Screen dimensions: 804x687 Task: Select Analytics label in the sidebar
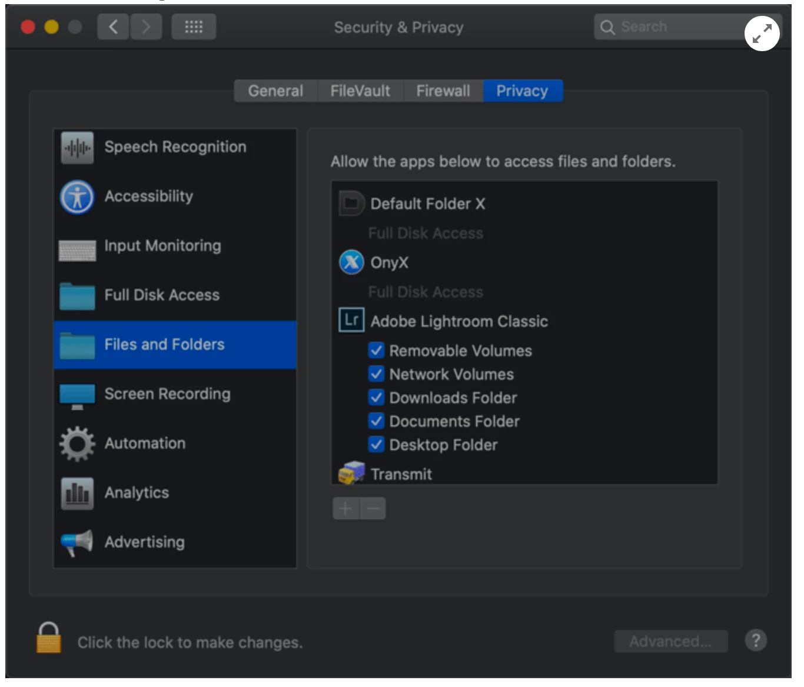click(x=137, y=493)
